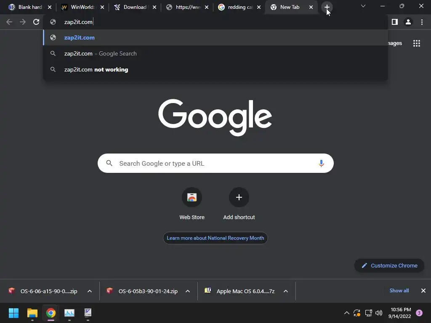
Task: Click the Chrome taskbar icon
Action: click(x=51, y=313)
